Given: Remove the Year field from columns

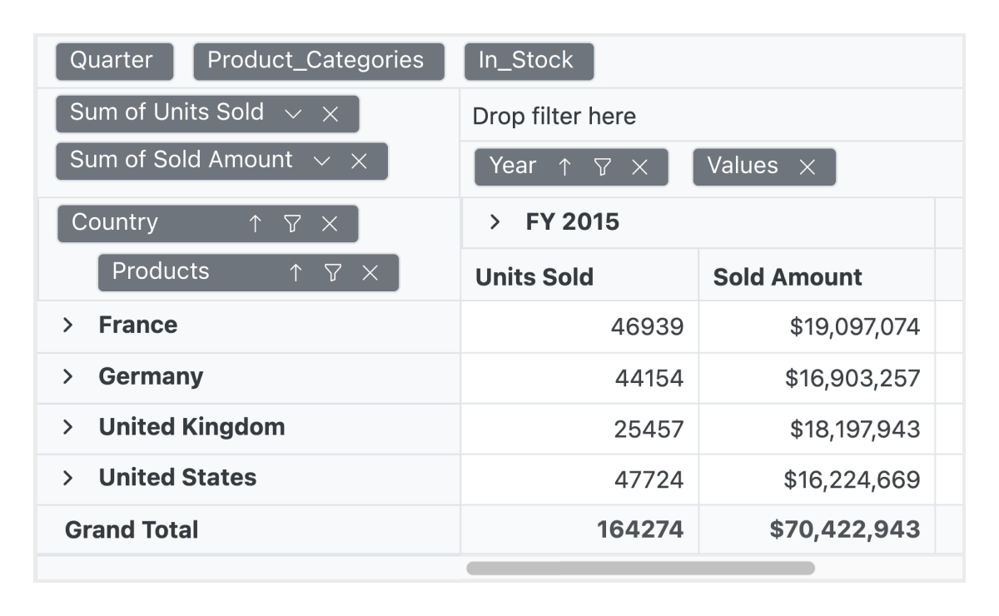Looking at the screenshot, I should [639, 166].
